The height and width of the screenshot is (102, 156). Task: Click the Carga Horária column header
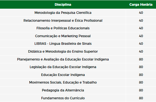141,5
